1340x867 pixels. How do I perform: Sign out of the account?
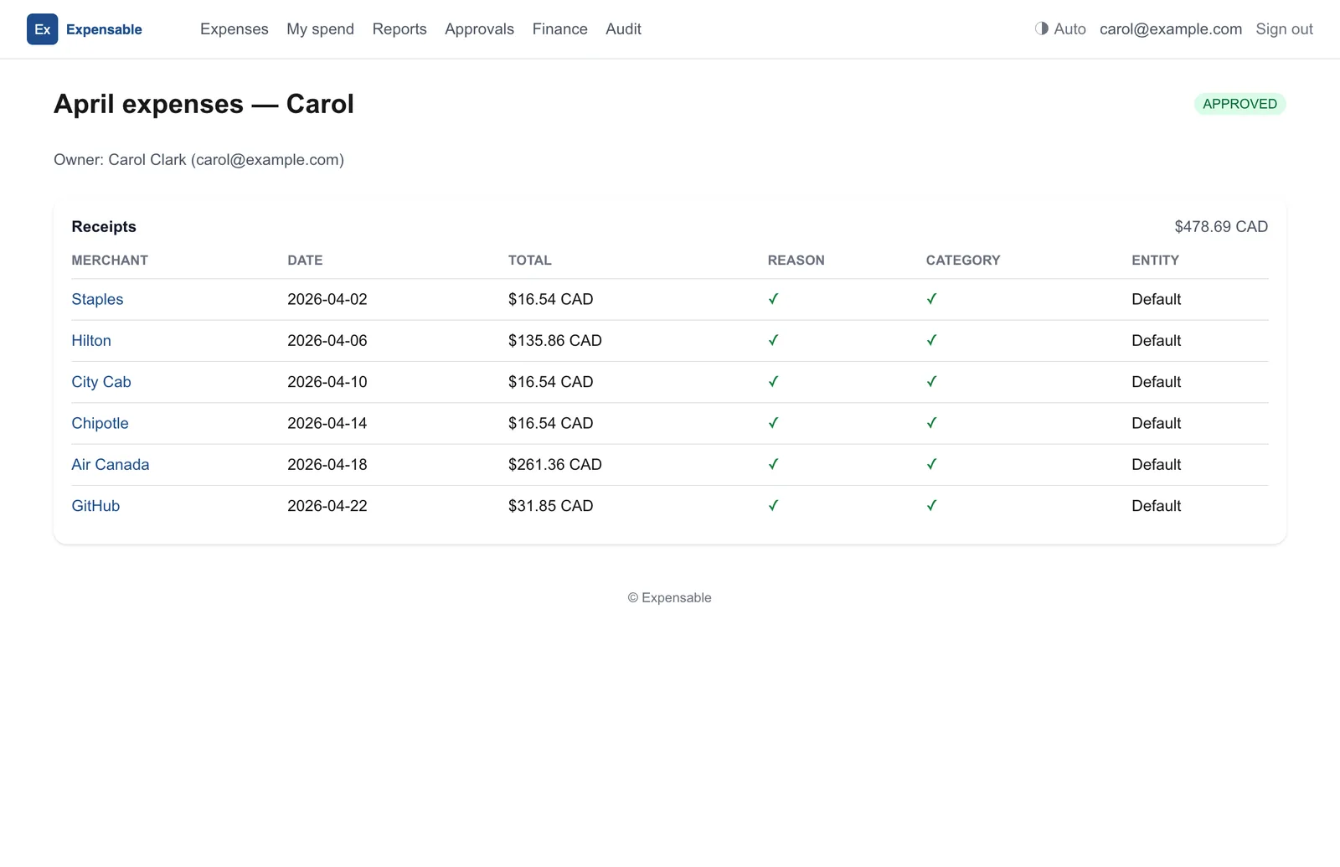1284,29
